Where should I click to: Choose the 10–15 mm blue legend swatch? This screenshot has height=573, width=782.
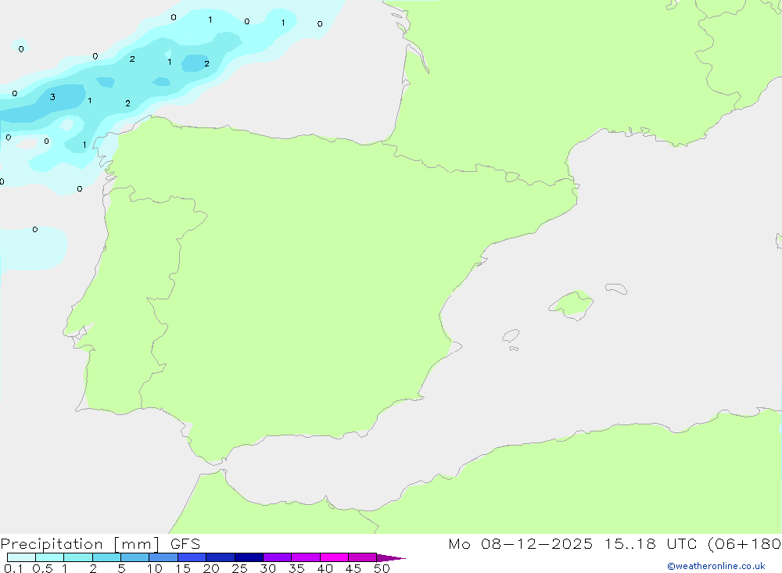(x=163, y=557)
